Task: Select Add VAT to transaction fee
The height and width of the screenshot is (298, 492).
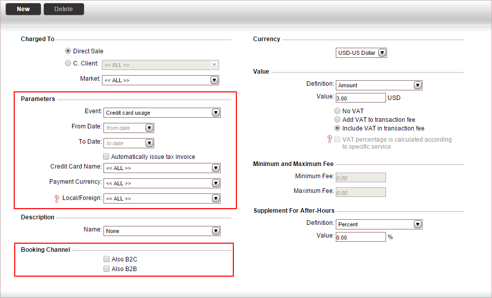Action: pyautogui.click(x=337, y=120)
